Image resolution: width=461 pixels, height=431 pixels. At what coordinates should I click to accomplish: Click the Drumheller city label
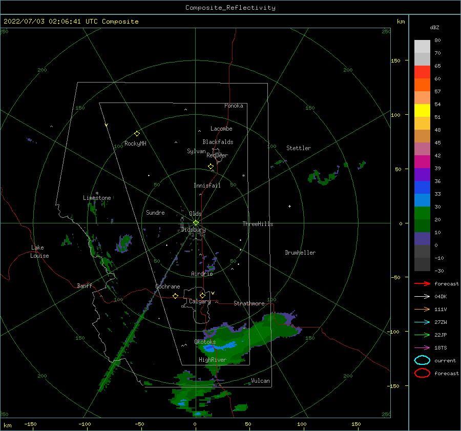[300, 253]
